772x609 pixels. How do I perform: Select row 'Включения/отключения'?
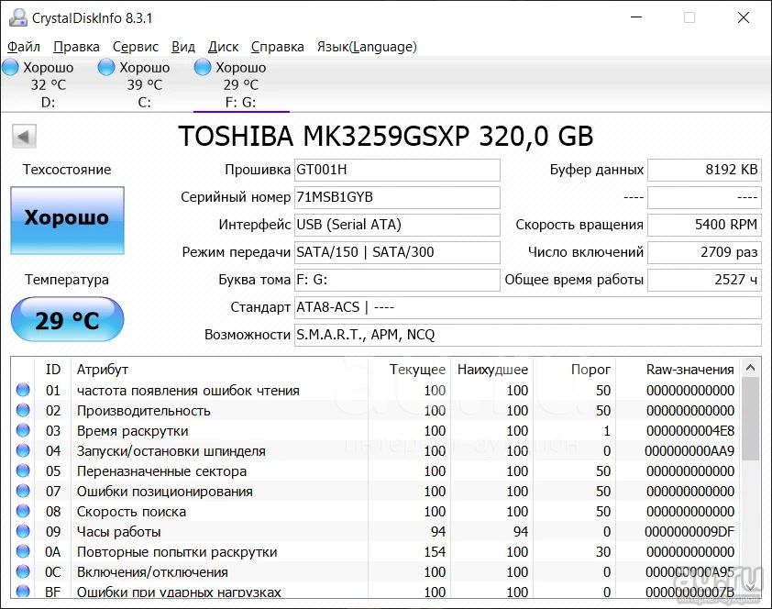click(376, 572)
